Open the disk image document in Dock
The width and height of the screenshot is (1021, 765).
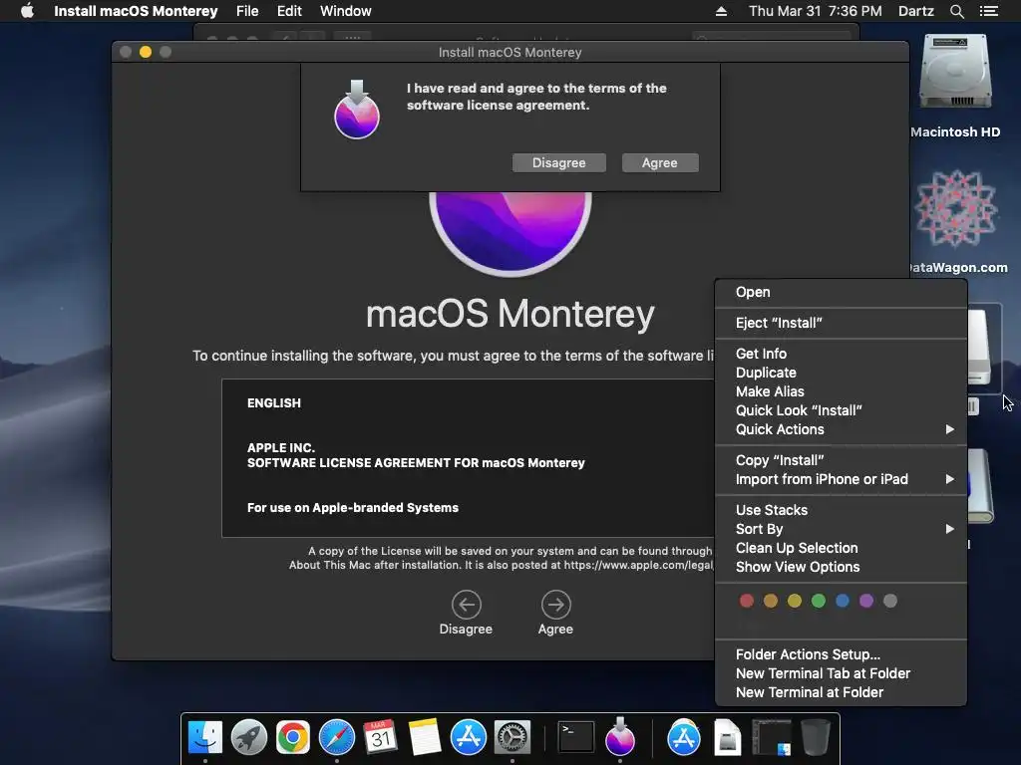pyautogui.click(x=727, y=737)
